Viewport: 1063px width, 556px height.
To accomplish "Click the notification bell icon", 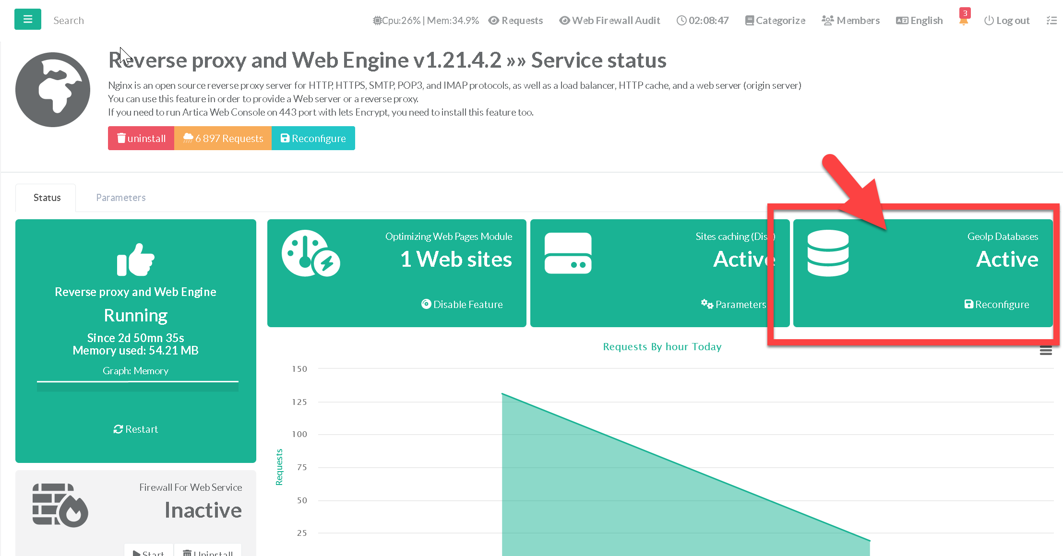I will [x=963, y=21].
